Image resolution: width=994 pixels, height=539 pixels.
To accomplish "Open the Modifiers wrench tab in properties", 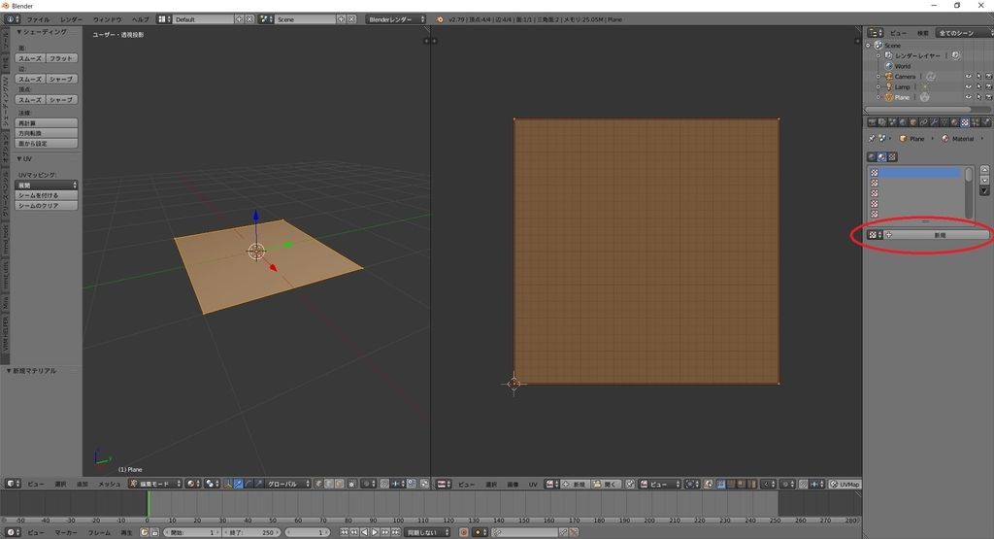I will [x=935, y=122].
